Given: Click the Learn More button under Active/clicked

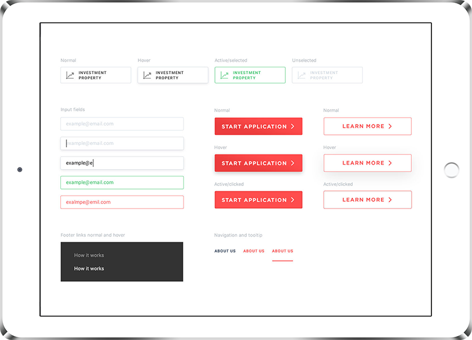Looking at the screenshot, I should coord(367,200).
